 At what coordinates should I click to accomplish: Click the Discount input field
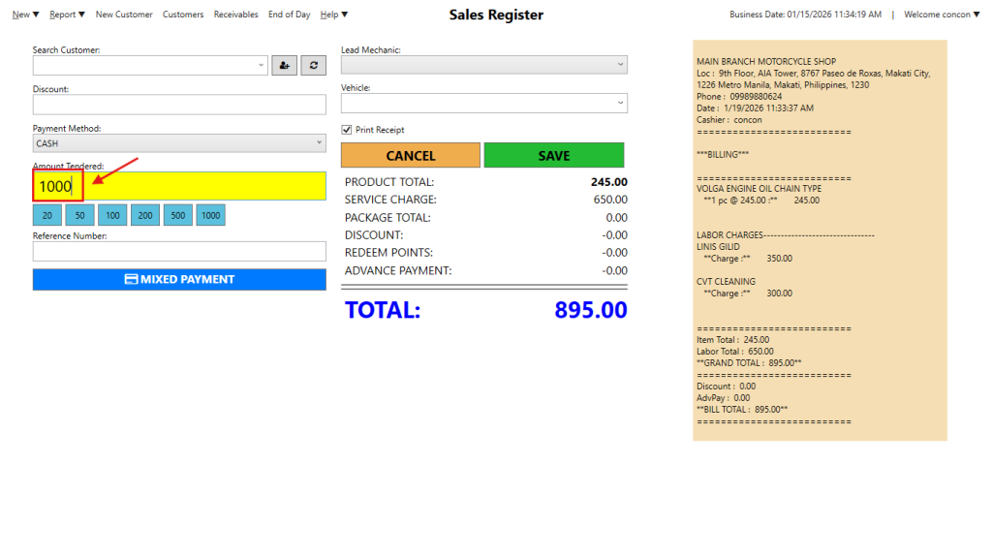[x=179, y=105]
